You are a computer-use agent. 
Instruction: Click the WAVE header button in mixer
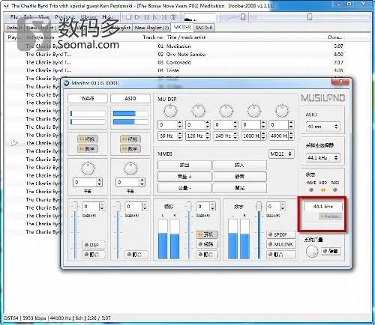(88, 98)
